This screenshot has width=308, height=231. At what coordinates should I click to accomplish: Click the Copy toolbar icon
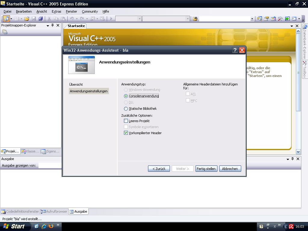tap(56, 19)
